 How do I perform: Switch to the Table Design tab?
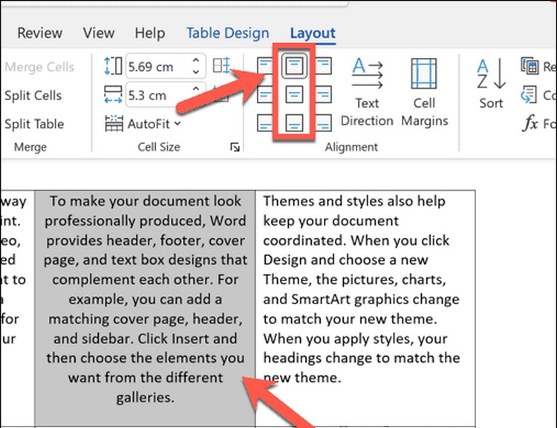[227, 33]
